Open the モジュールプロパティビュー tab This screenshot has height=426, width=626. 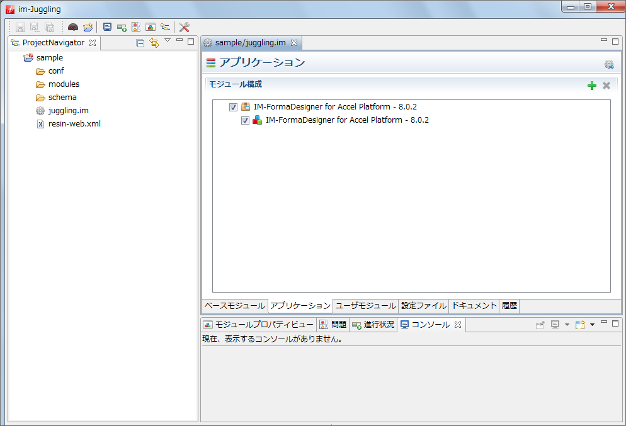259,325
